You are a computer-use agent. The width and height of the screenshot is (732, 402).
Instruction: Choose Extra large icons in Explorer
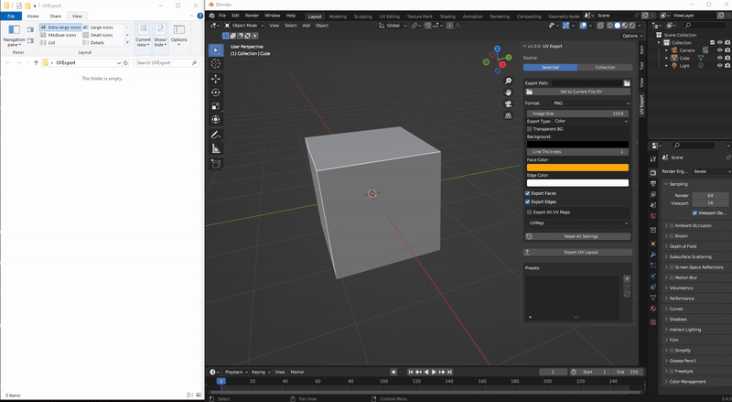tap(60, 27)
